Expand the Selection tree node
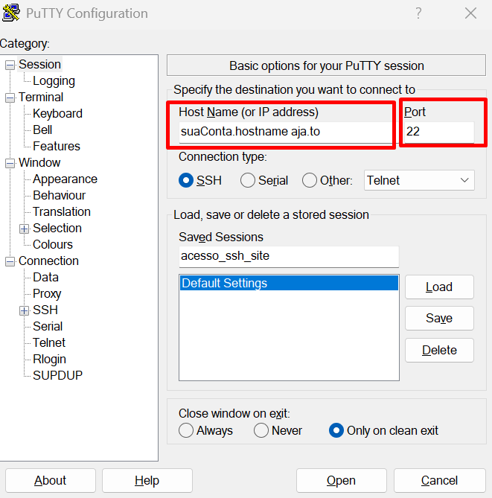This screenshot has width=492, height=498. click(x=25, y=229)
